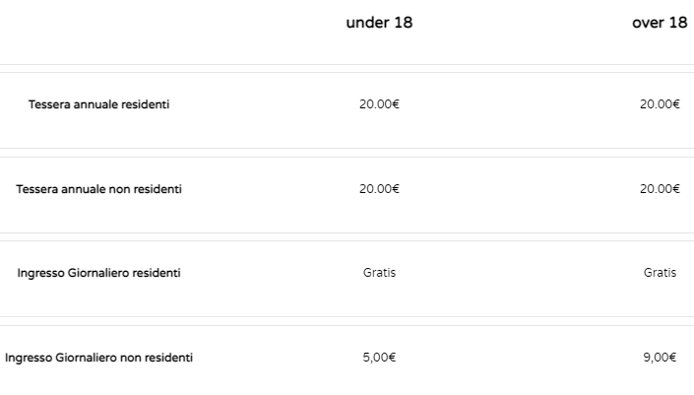The width and height of the screenshot is (694, 395).
Task: Click the 'Ingresso Giornaliero non residenti' label
Action: pos(98,358)
